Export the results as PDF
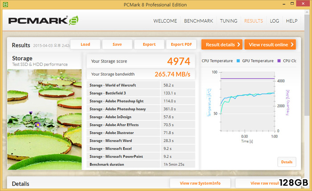The image size is (312, 191). click(181, 45)
